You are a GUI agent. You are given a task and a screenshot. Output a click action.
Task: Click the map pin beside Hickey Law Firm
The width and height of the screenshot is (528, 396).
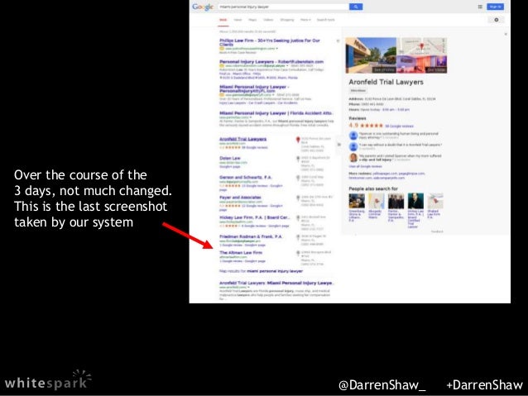coord(298,218)
